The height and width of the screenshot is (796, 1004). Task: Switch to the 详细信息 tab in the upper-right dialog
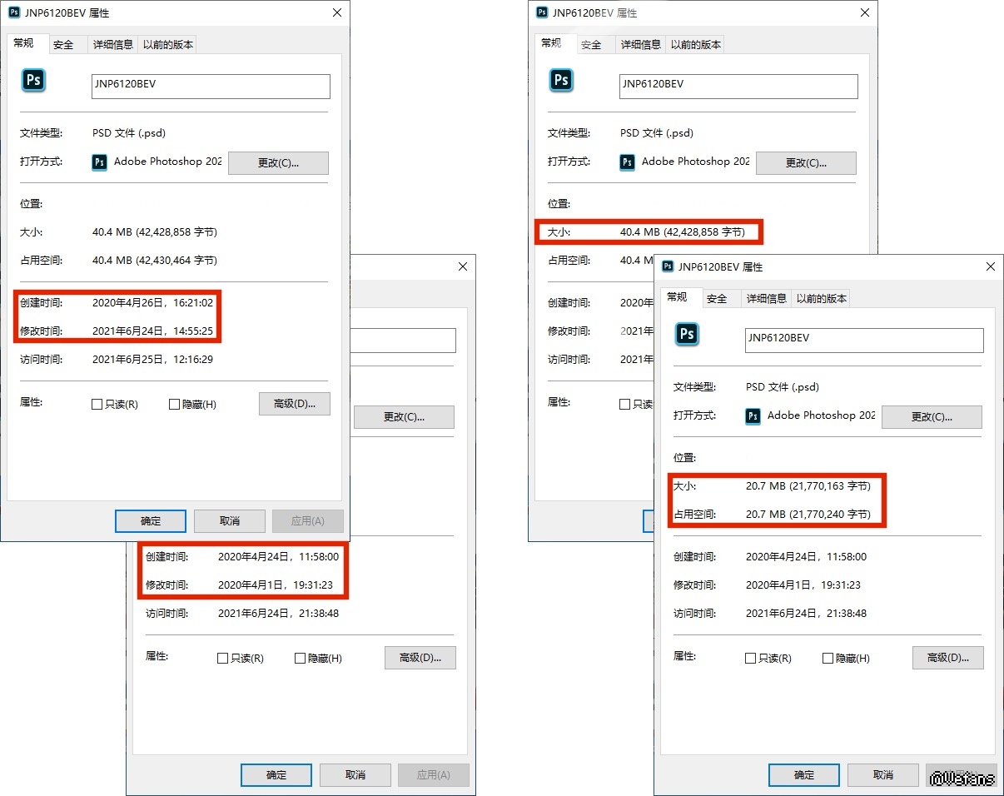(x=641, y=45)
